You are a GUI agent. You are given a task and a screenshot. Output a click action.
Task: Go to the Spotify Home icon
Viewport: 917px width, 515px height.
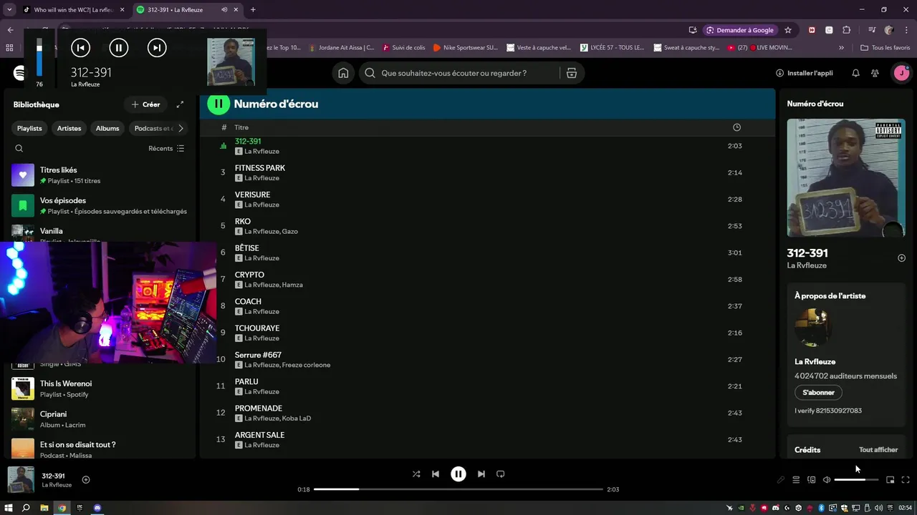tap(343, 73)
